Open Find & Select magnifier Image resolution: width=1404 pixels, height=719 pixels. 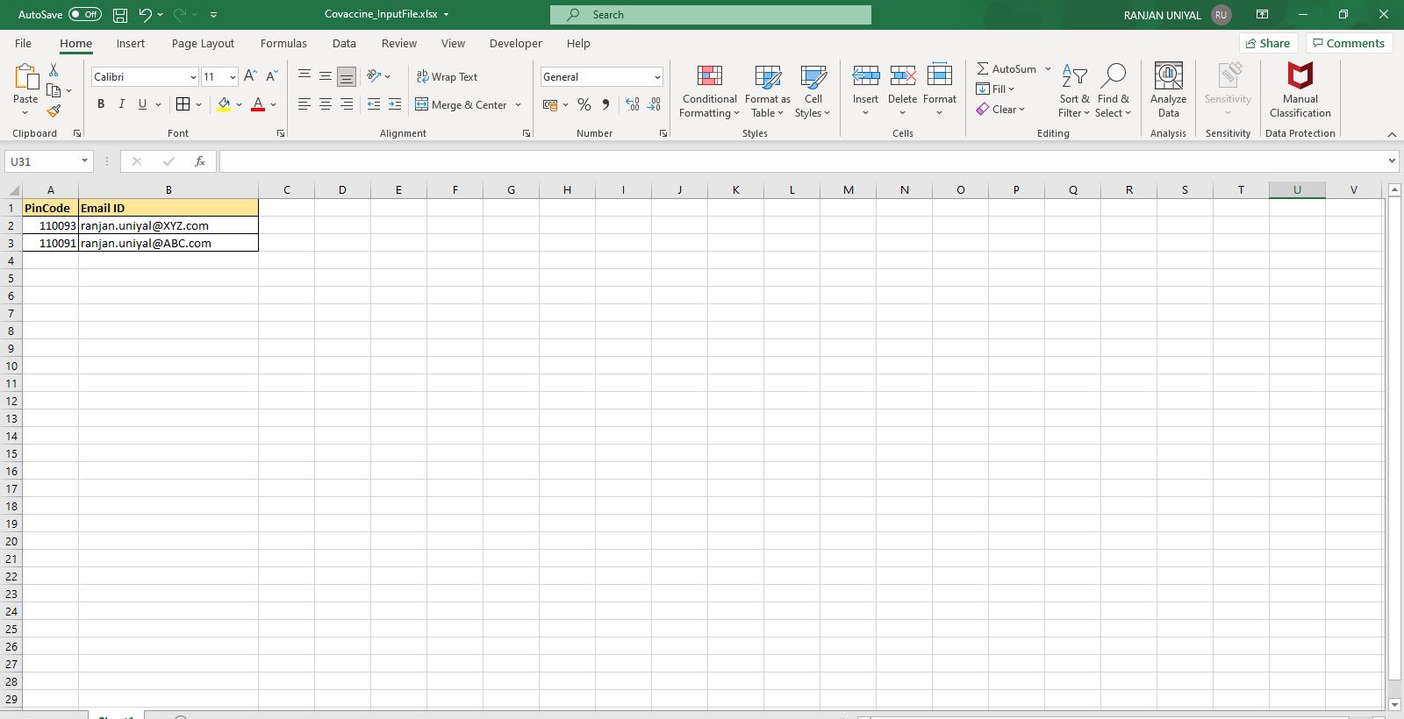click(x=1113, y=89)
